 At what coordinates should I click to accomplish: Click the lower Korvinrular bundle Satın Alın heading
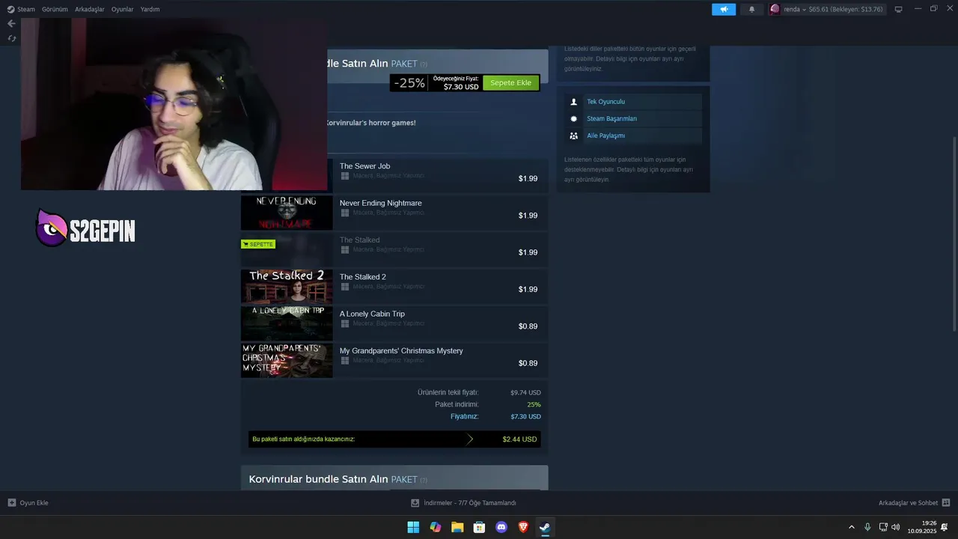318,479
